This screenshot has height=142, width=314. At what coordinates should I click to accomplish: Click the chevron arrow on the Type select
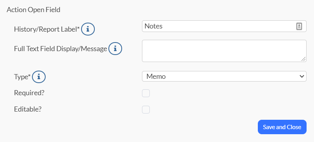[302, 76]
